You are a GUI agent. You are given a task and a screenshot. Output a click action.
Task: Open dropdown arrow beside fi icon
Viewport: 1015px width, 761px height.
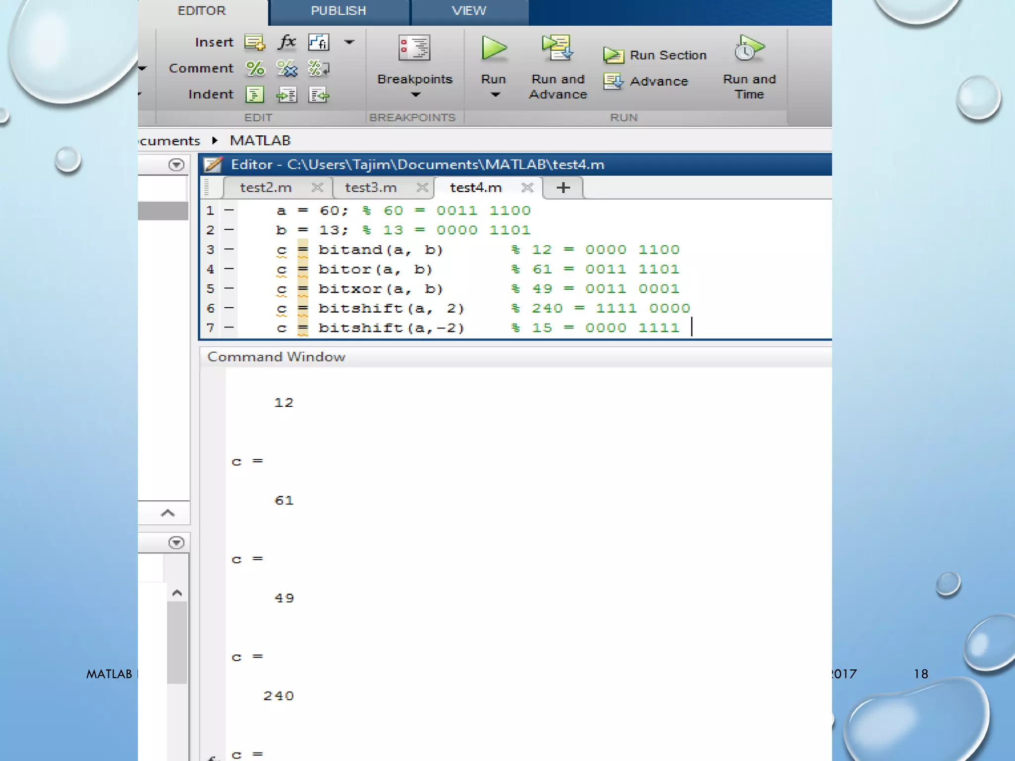[x=349, y=42]
